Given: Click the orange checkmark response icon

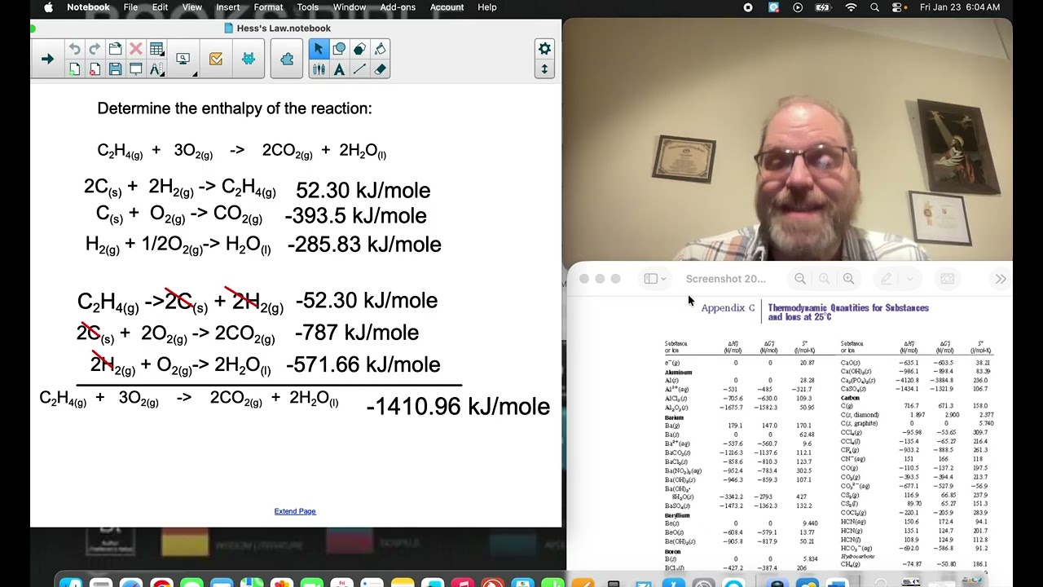Looking at the screenshot, I should pyautogui.click(x=216, y=60).
